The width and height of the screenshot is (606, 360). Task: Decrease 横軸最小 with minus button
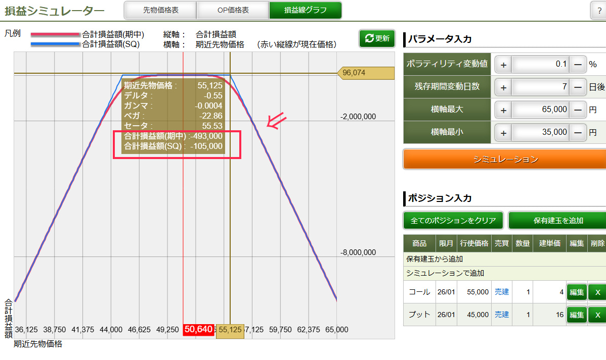click(x=578, y=132)
